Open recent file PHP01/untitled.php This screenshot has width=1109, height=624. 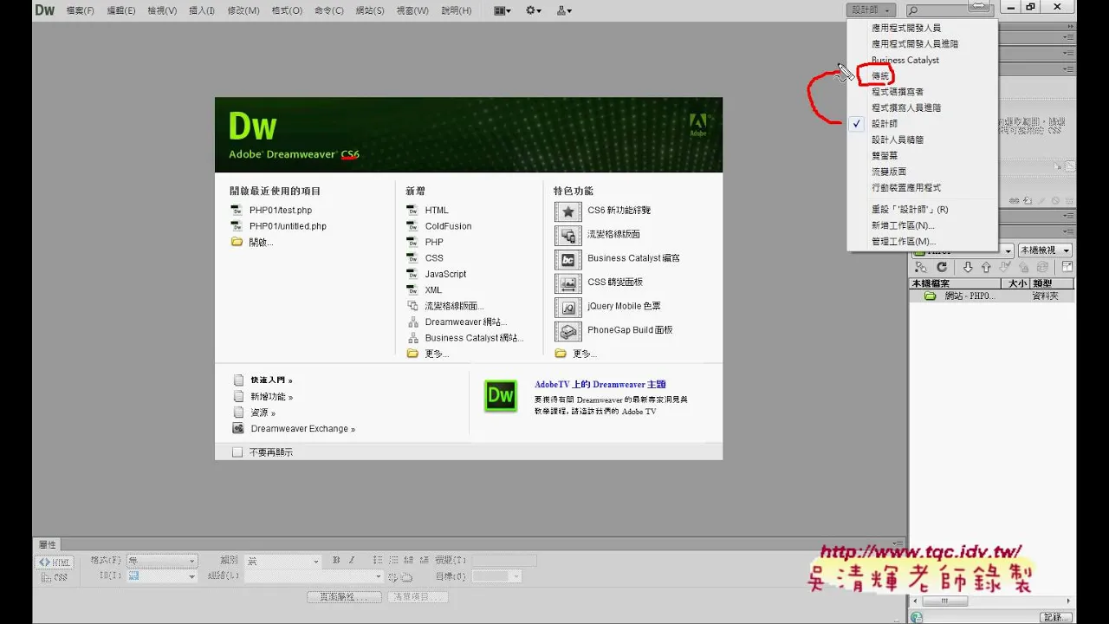tap(288, 226)
